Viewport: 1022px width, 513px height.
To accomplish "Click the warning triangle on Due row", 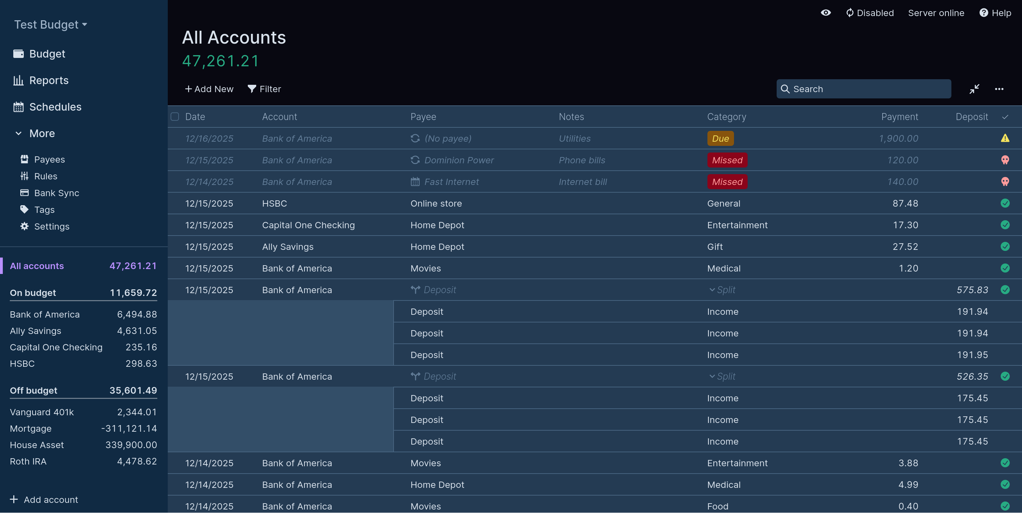I will pos(1005,138).
